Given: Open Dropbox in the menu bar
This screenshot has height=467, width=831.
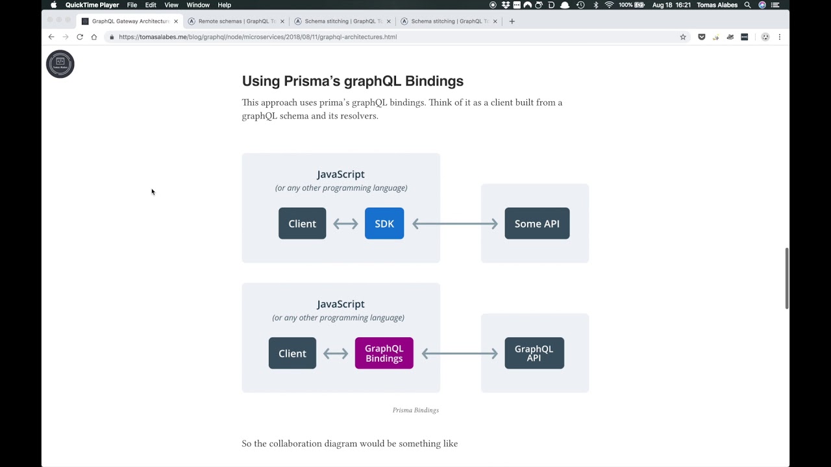Looking at the screenshot, I should (506, 5).
